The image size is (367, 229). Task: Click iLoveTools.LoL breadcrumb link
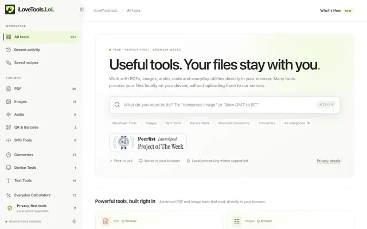106,10
